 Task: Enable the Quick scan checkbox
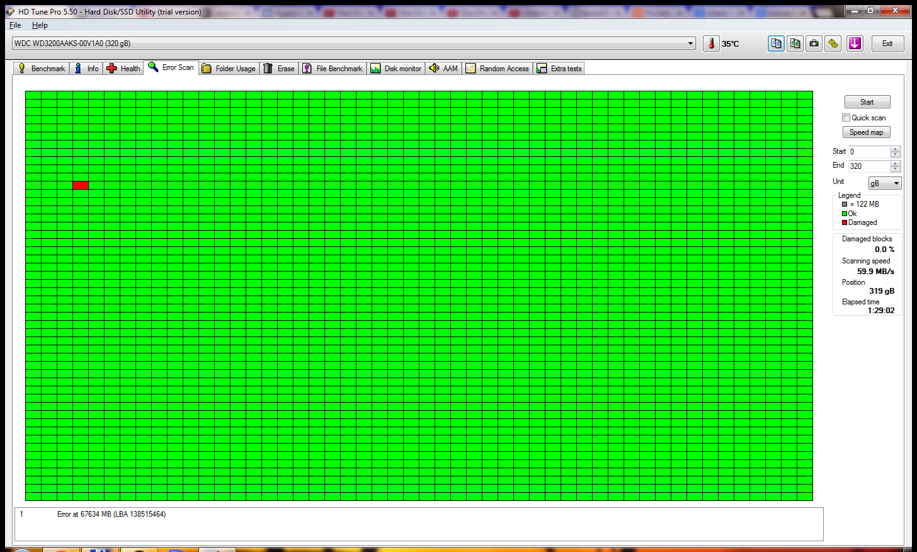[846, 118]
